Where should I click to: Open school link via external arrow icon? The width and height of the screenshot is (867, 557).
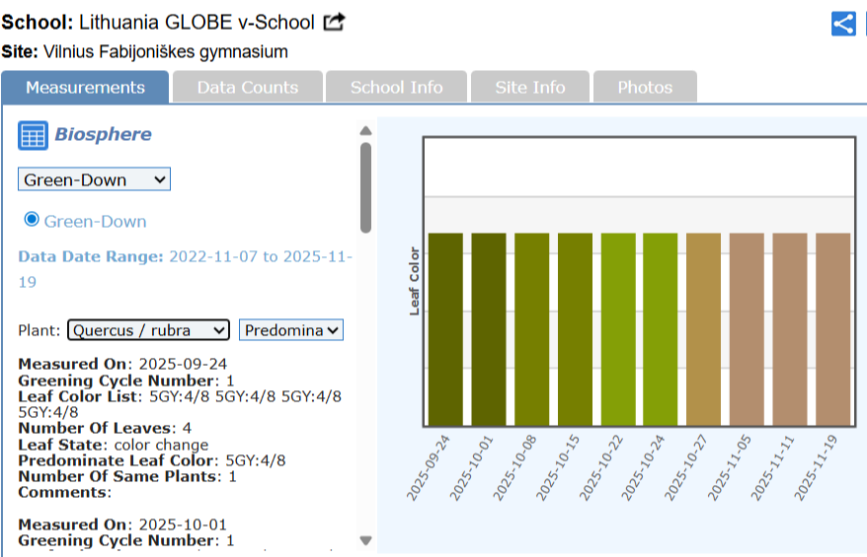coord(335,22)
